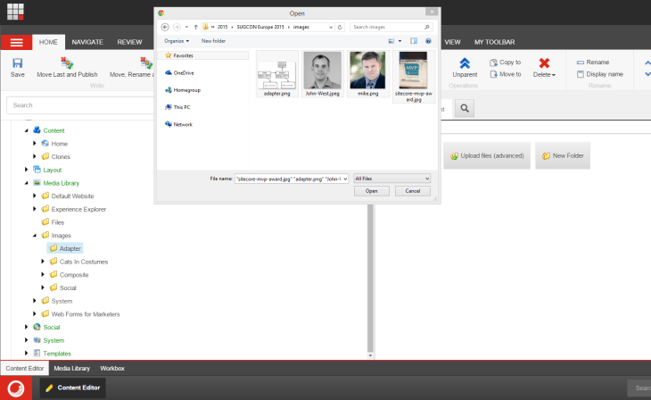Image resolution: width=651 pixels, height=400 pixels.
Task: Select the Experience Explorer folder
Action: 74,209
